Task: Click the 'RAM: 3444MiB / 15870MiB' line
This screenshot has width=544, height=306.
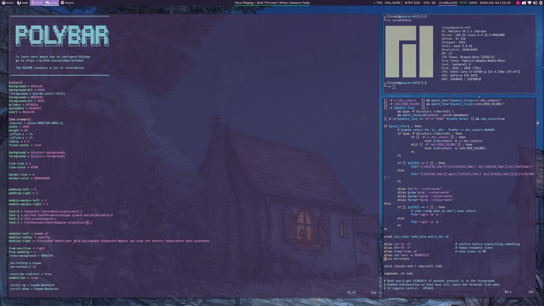Action: tap(461, 79)
